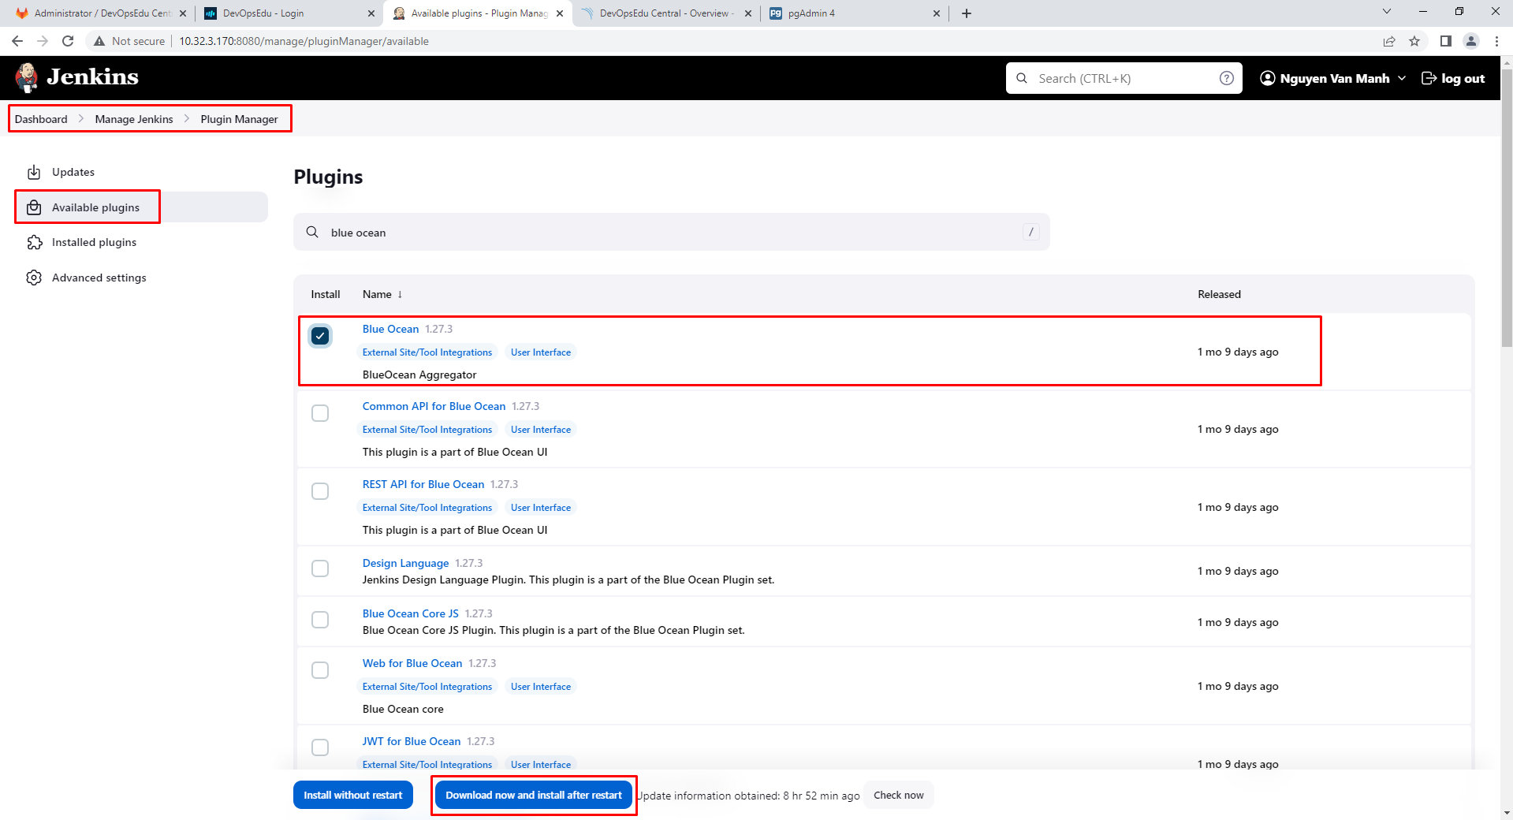Open the Blue Ocean Core JS link
The width and height of the screenshot is (1513, 820).
tap(410, 613)
